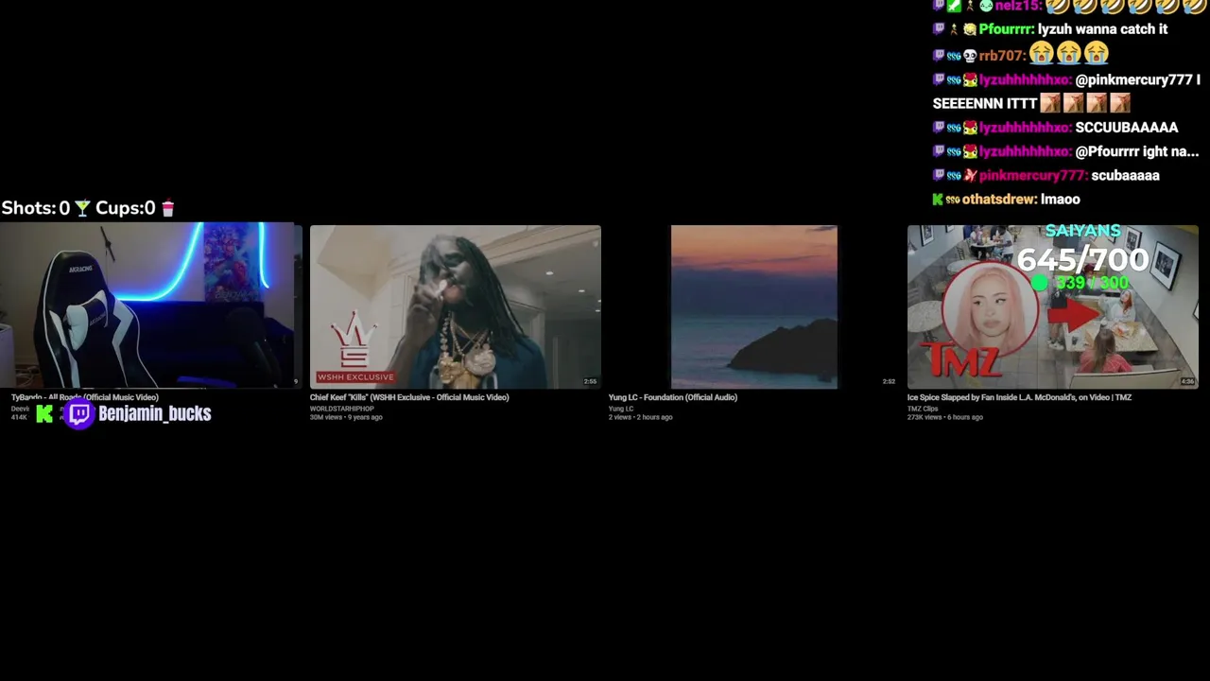Click the title Yung LC - Foundation (Official Audio)
This screenshot has width=1210, height=681.
(x=672, y=397)
